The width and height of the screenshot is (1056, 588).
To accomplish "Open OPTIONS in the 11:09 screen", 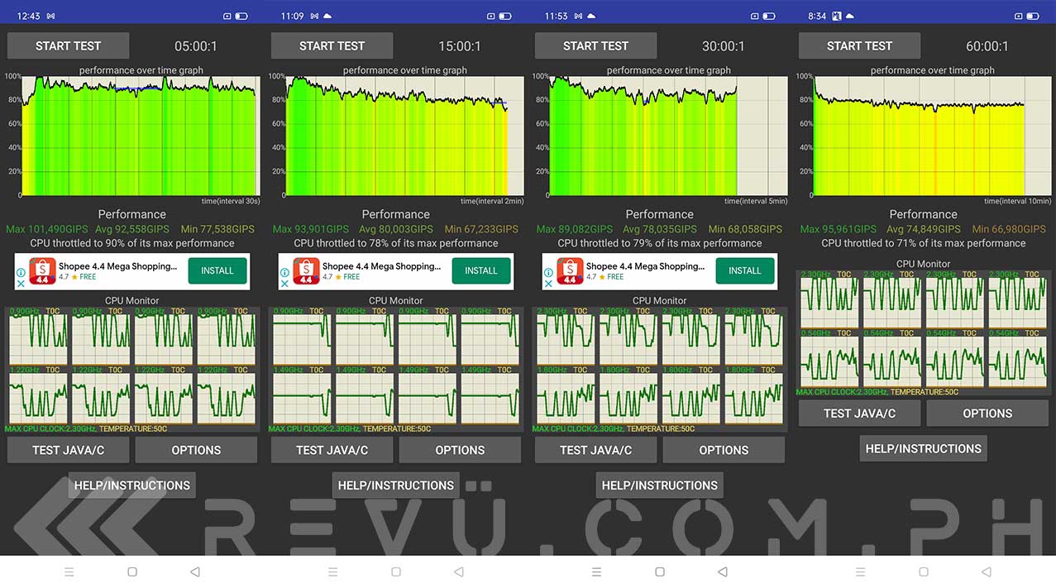I will 460,450.
